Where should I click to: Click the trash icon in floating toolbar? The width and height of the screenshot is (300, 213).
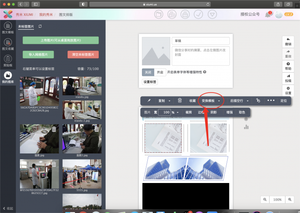tap(180, 101)
